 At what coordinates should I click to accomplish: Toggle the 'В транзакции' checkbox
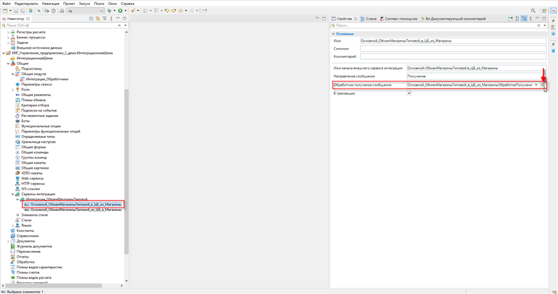coord(409,93)
